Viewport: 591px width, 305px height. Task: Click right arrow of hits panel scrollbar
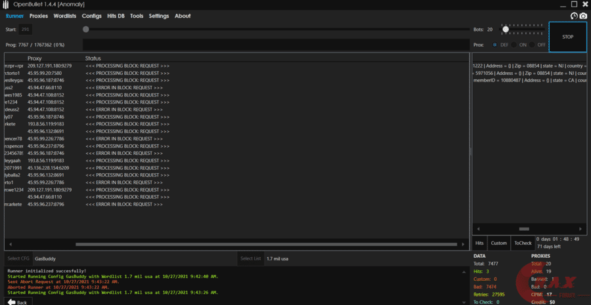(x=583, y=229)
